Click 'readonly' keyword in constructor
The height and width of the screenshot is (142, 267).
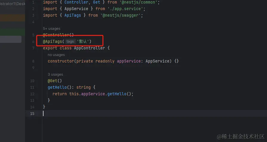click(105, 61)
